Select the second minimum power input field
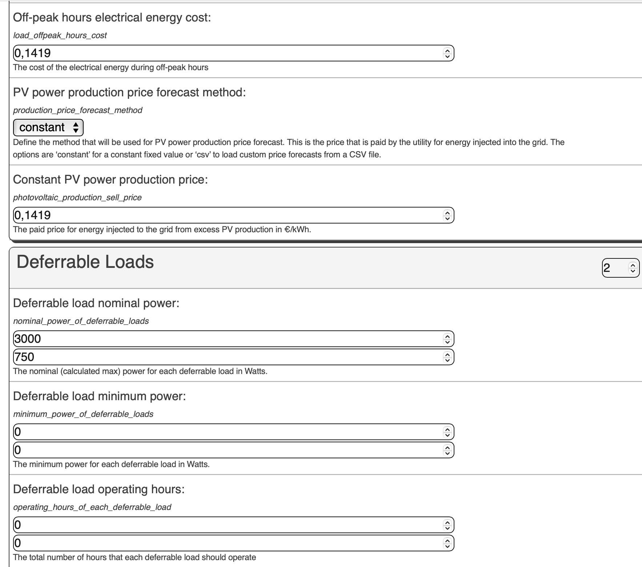This screenshot has width=642, height=567. click(234, 450)
